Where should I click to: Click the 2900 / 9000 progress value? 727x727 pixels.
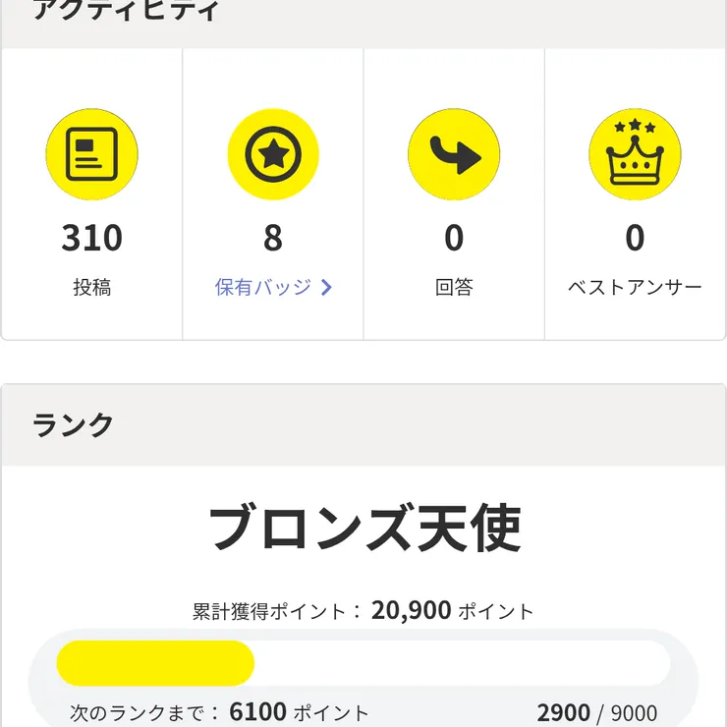pyautogui.click(x=596, y=712)
